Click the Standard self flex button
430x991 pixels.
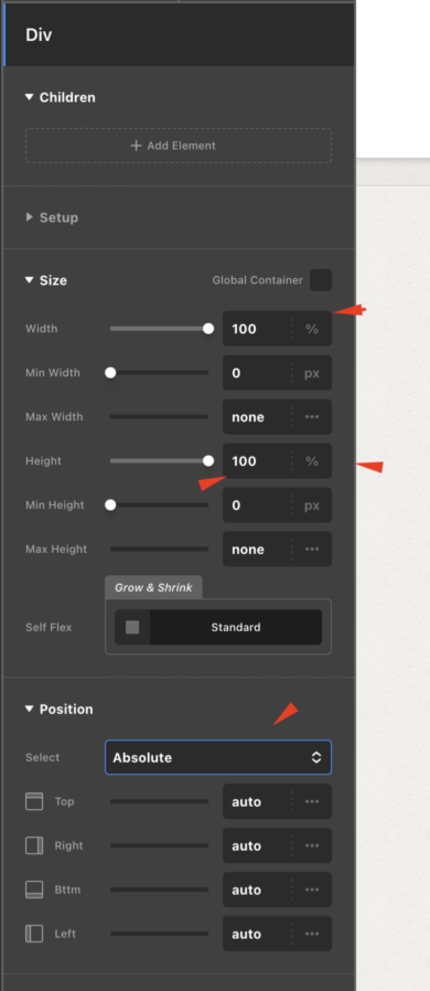[x=235, y=627]
